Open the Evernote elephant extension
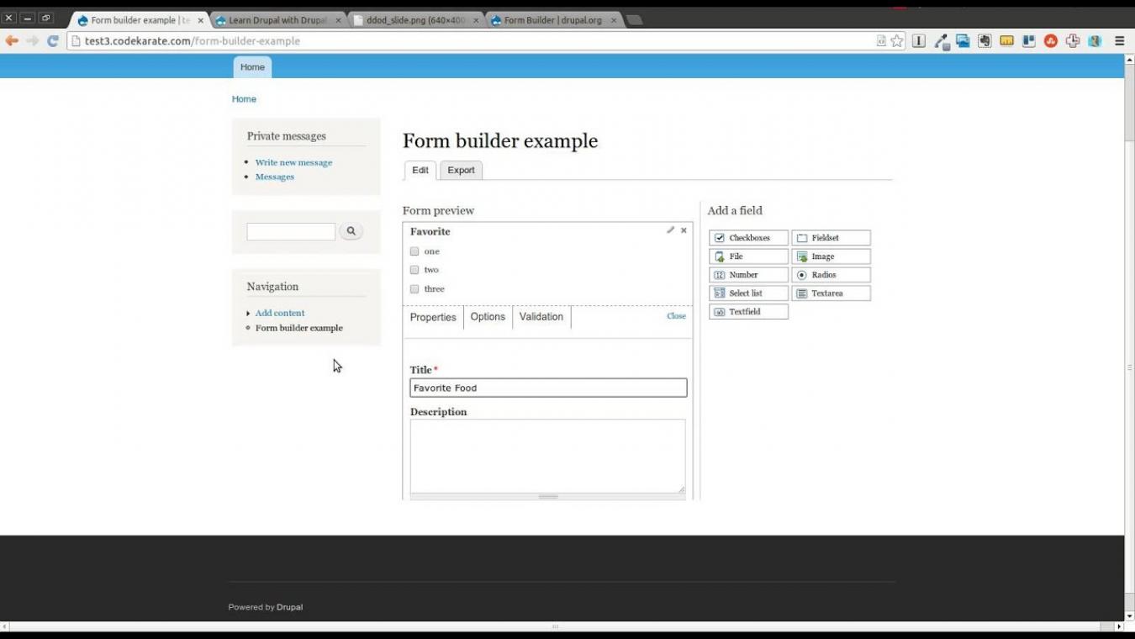This screenshot has width=1135, height=639. click(985, 40)
